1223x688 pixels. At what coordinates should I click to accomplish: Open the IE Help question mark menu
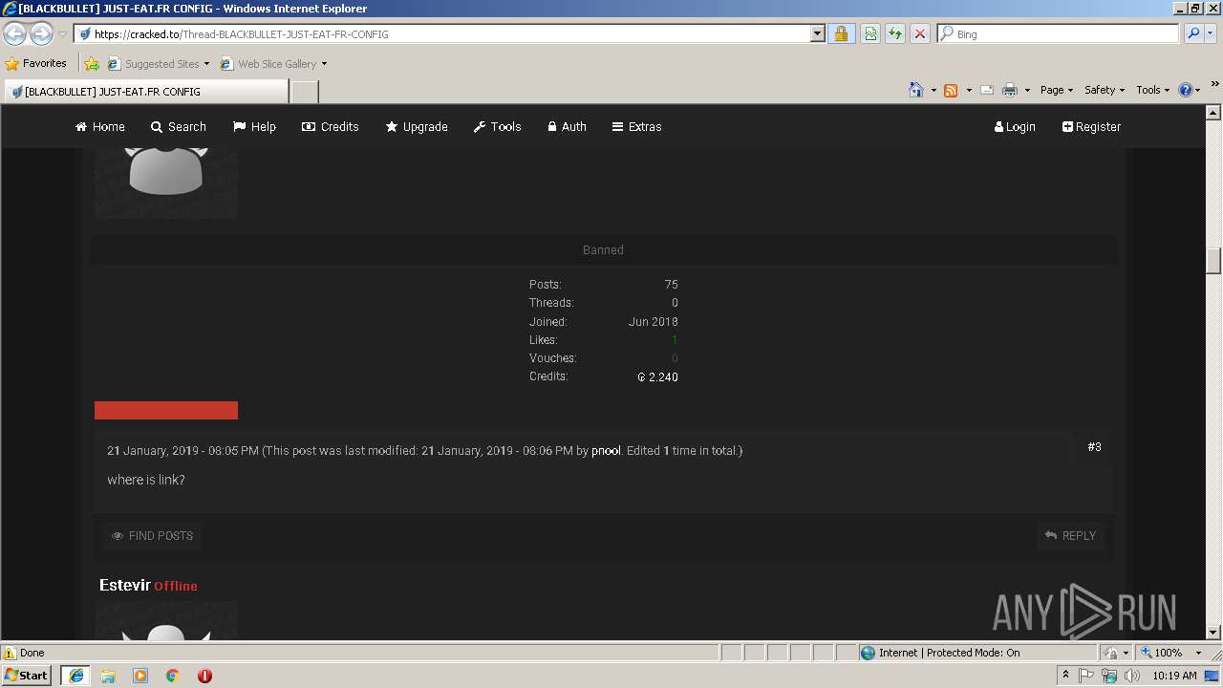point(1190,90)
